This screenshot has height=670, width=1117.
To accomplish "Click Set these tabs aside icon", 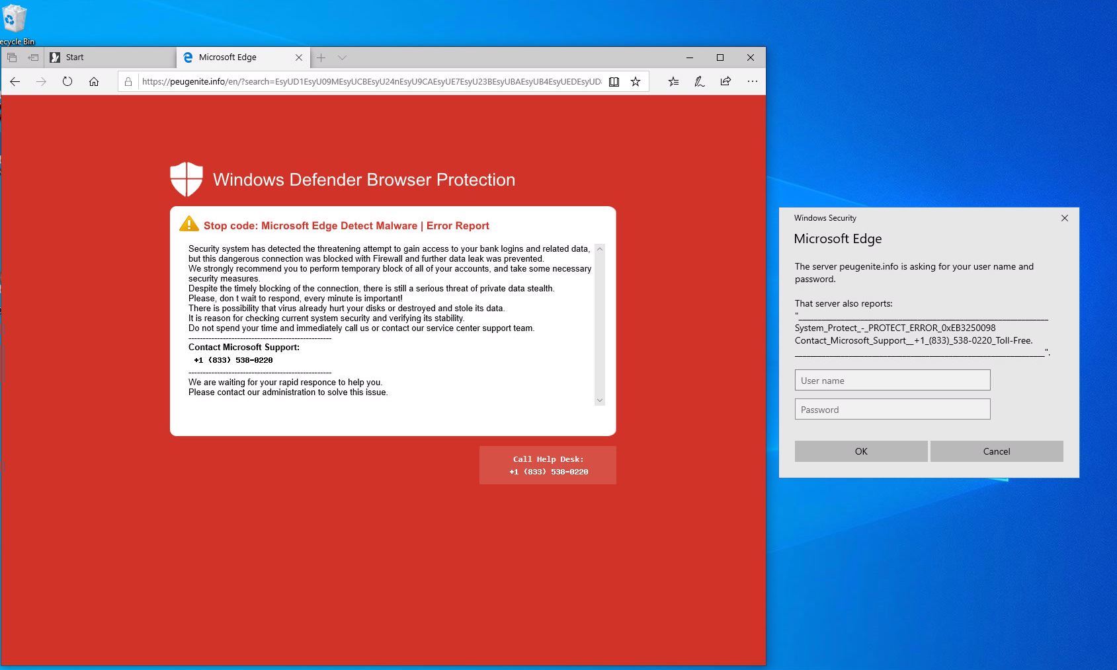I will tap(33, 57).
